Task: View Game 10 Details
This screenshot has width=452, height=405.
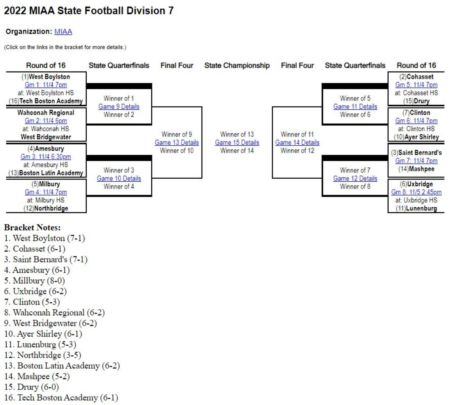Action: tap(119, 179)
